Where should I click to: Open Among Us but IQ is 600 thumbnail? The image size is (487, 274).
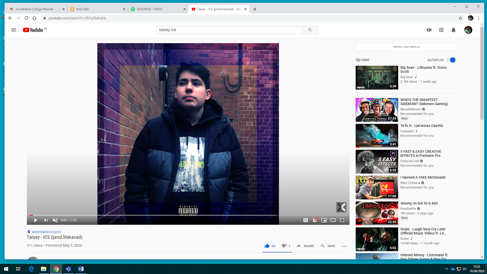click(377, 213)
